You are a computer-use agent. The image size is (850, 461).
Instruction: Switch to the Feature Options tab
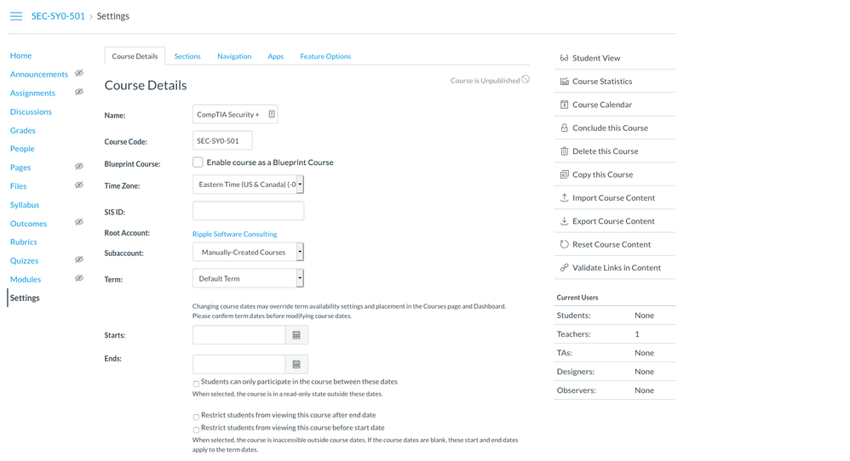[325, 56]
